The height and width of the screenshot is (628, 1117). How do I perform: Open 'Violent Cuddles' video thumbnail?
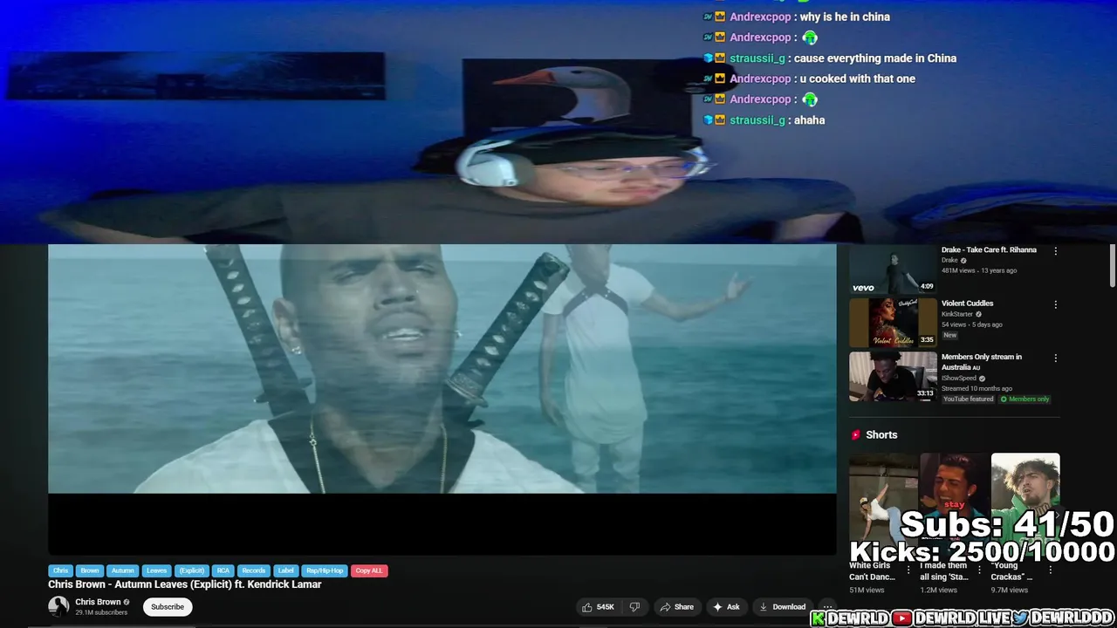point(893,323)
